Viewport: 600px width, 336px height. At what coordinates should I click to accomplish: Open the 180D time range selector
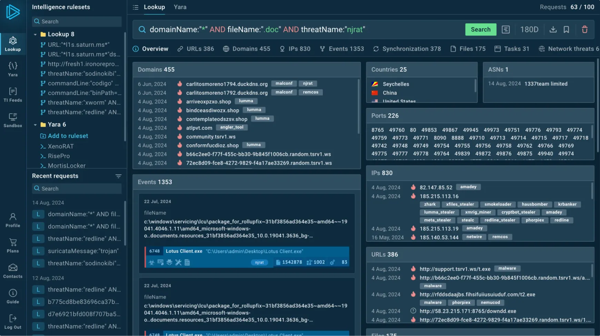(x=529, y=30)
